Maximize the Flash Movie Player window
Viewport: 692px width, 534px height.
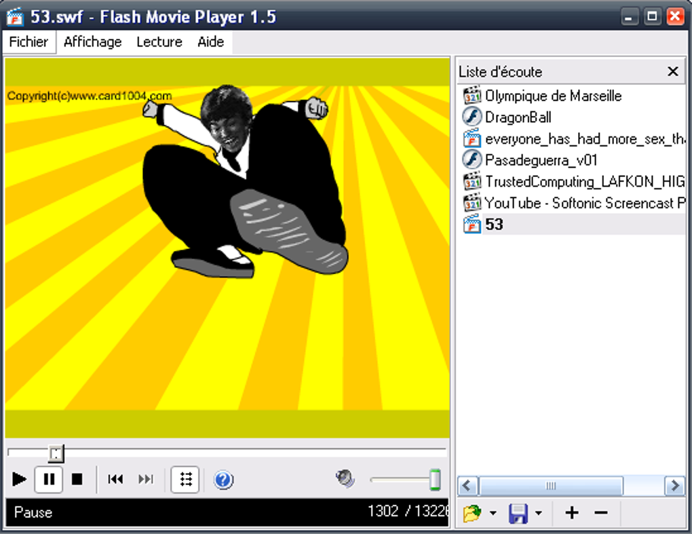pyautogui.click(x=652, y=17)
